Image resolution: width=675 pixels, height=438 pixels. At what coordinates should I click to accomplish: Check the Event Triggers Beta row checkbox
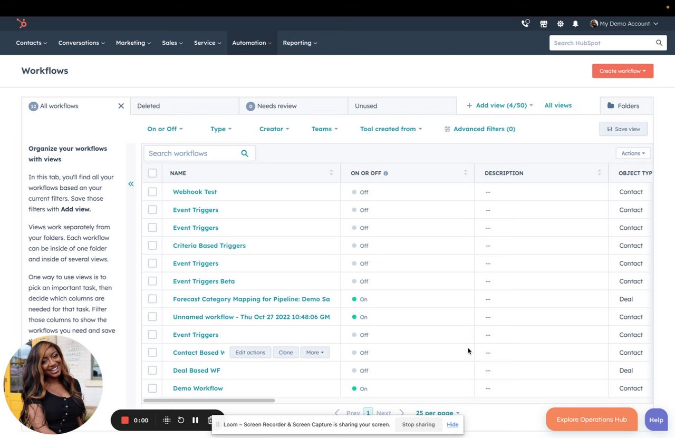152,281
